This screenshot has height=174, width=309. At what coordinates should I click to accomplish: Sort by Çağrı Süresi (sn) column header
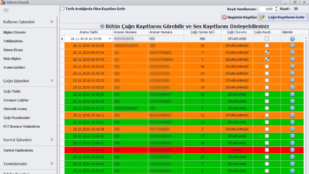pyautogui.click(x=202, y=32)
